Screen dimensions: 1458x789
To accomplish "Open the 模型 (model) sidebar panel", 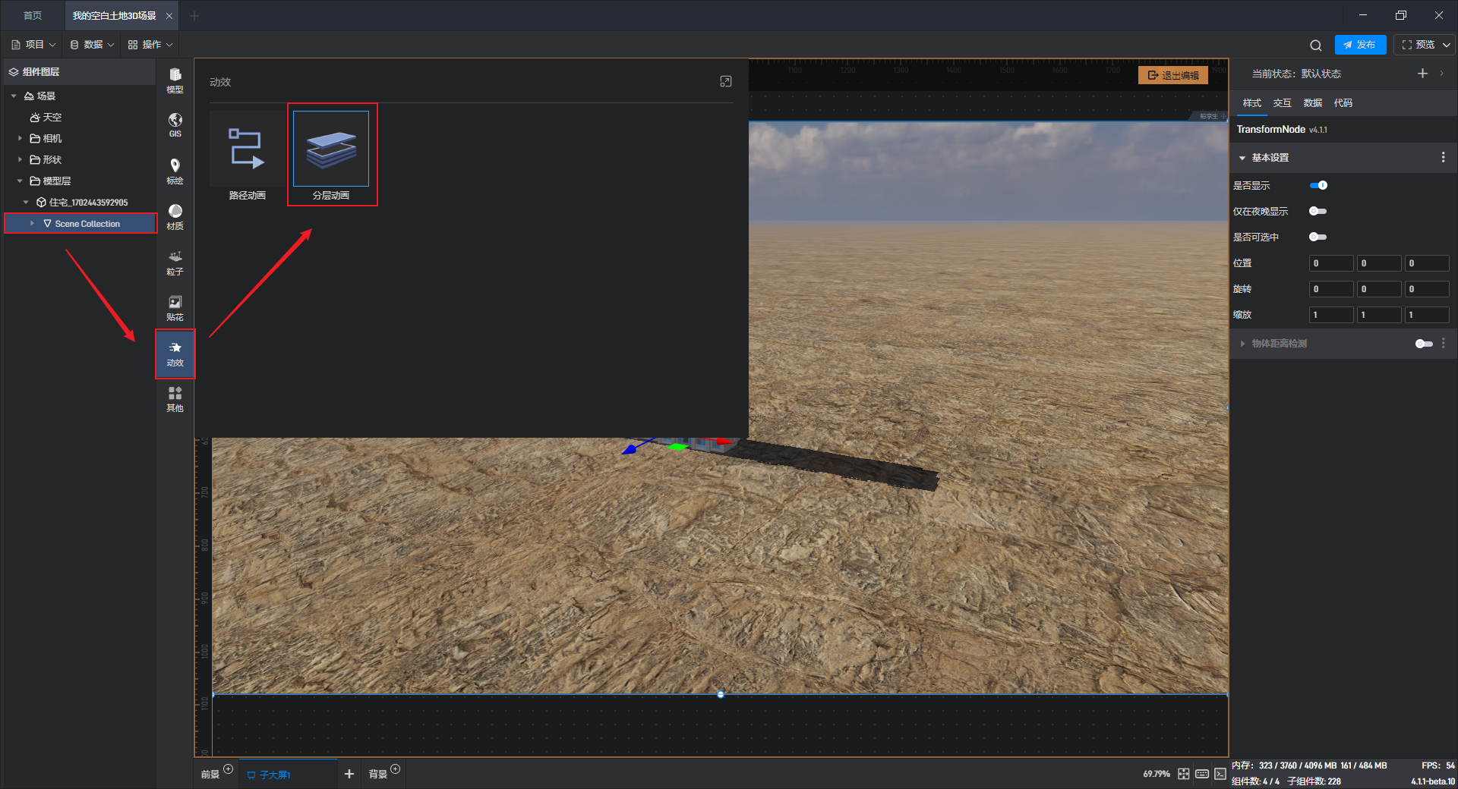I will click(x=175, y=80).
